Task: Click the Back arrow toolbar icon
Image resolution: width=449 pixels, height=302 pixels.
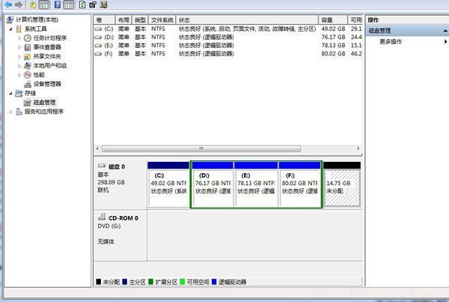Action: [x=7, y=4]
